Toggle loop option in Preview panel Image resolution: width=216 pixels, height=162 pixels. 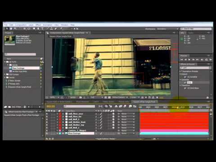206,59
